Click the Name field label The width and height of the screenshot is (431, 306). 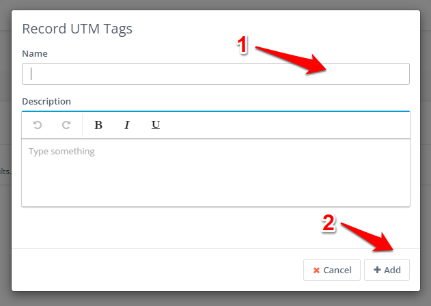pyautogui.click(x=35, y=53)
